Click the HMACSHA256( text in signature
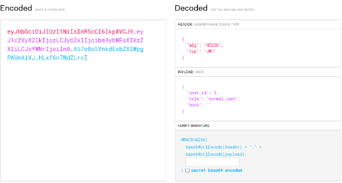The width and height of the screenshot is (342, 183). (194, 140)
